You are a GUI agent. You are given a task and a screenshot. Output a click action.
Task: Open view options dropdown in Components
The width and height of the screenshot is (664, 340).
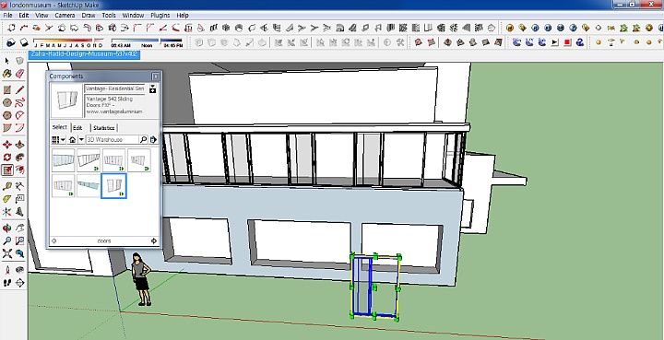(58, 139)
